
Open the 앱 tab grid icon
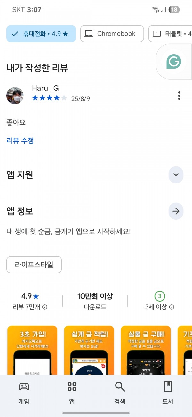tap(72, 387)
